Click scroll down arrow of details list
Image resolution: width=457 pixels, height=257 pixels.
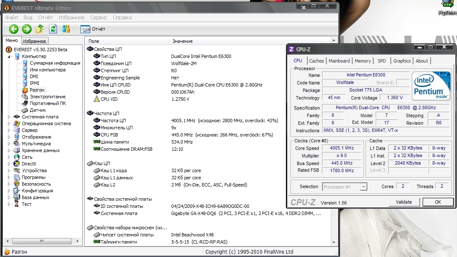coord(334,242)
